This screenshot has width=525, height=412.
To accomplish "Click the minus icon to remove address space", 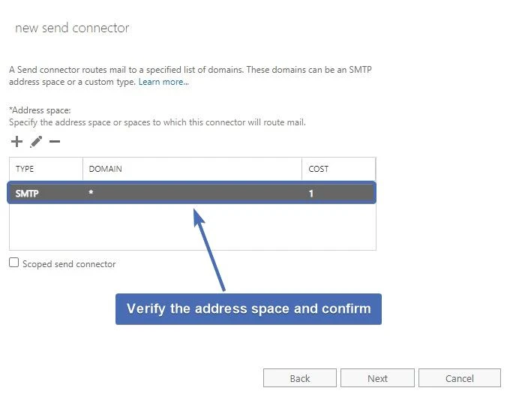I will pos(55,142).
